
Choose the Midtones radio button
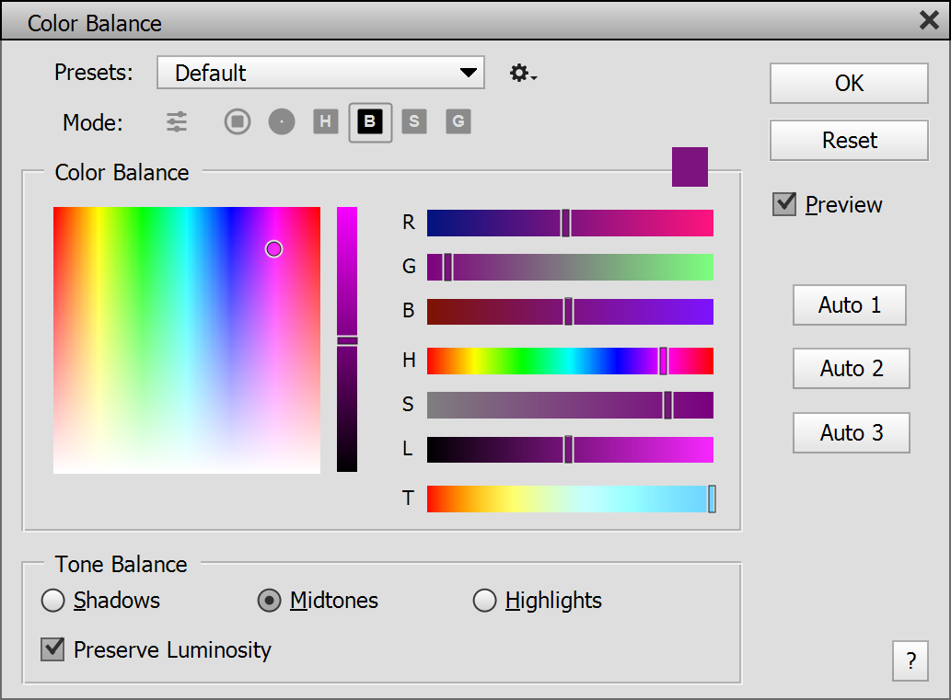(x=269, y=601)
